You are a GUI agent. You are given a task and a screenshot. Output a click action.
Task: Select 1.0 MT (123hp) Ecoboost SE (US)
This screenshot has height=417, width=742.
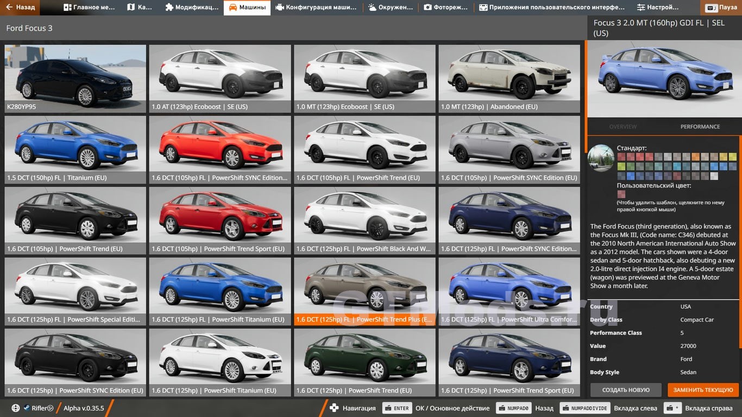(x=364, y=79)
